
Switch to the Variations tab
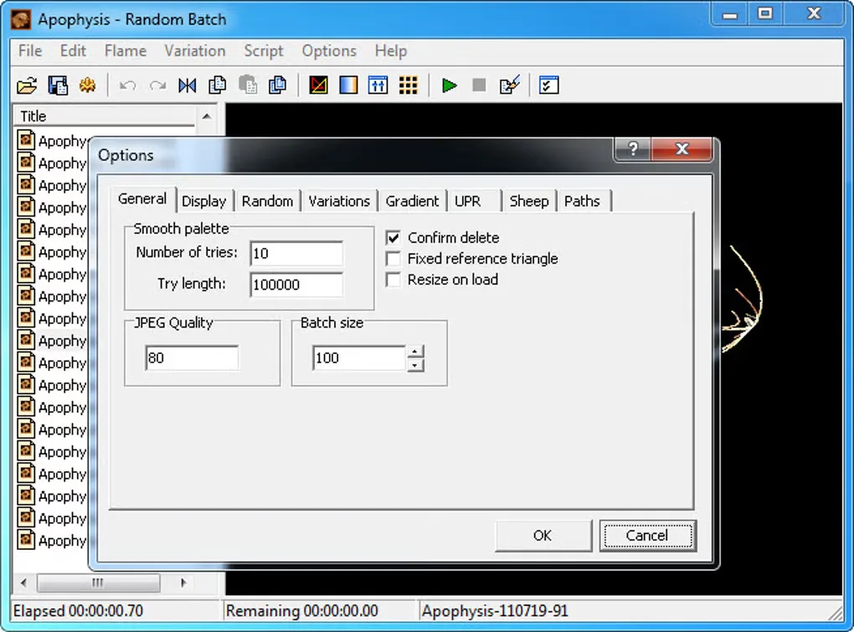(x=339, y=202)
